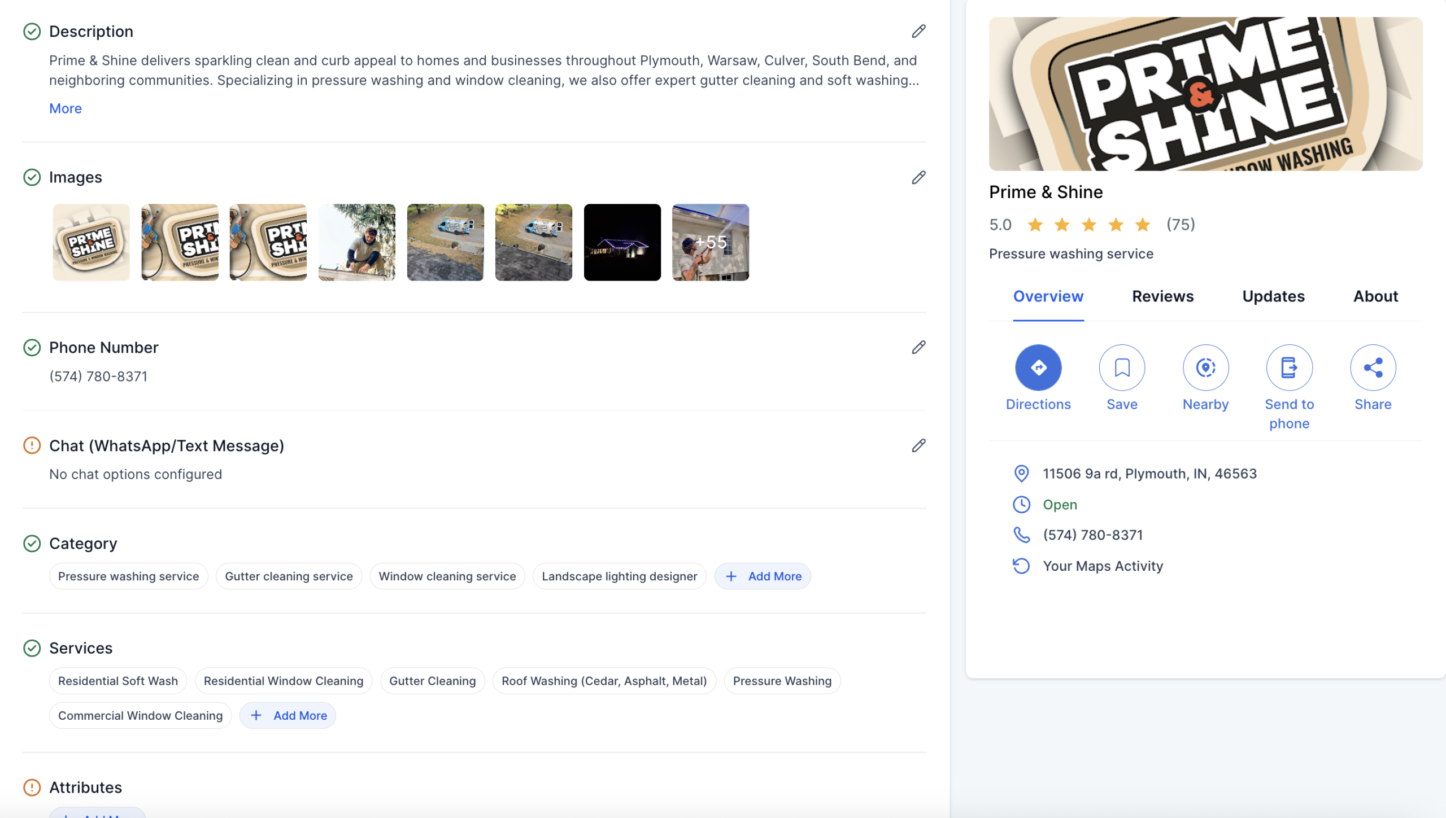Click the Services green check status icon
This screenshot has width=1446, height=818.
(x=32, y=648)
